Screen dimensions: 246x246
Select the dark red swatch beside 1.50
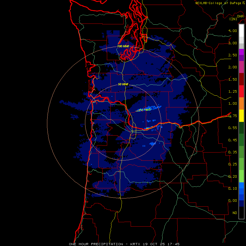241,79
